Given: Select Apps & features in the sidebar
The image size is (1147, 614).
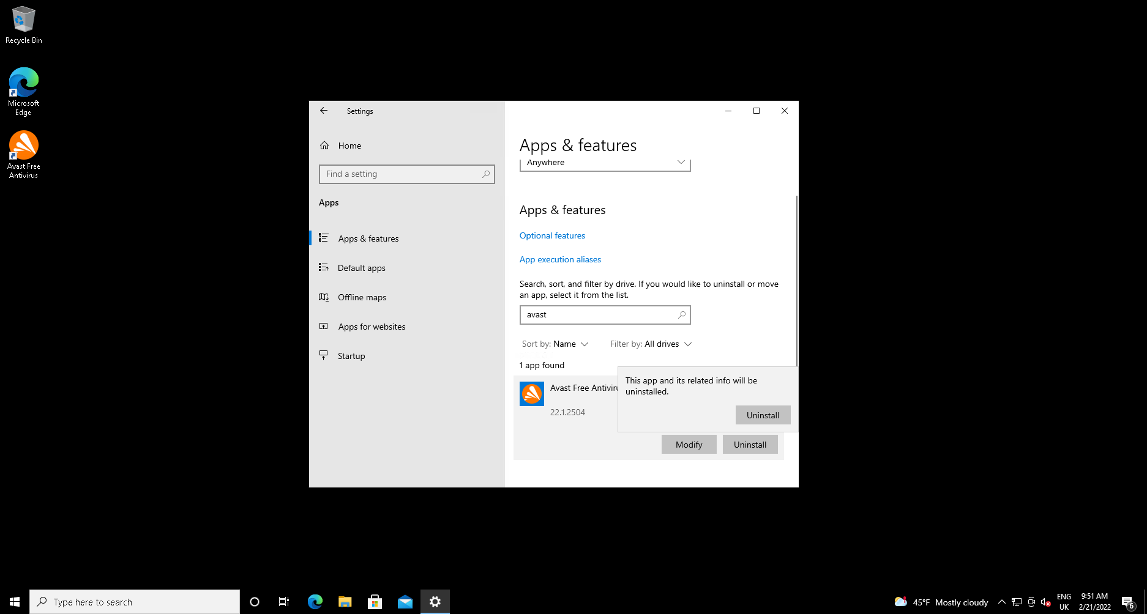Looking at the screenshot, I should (407, 239).
